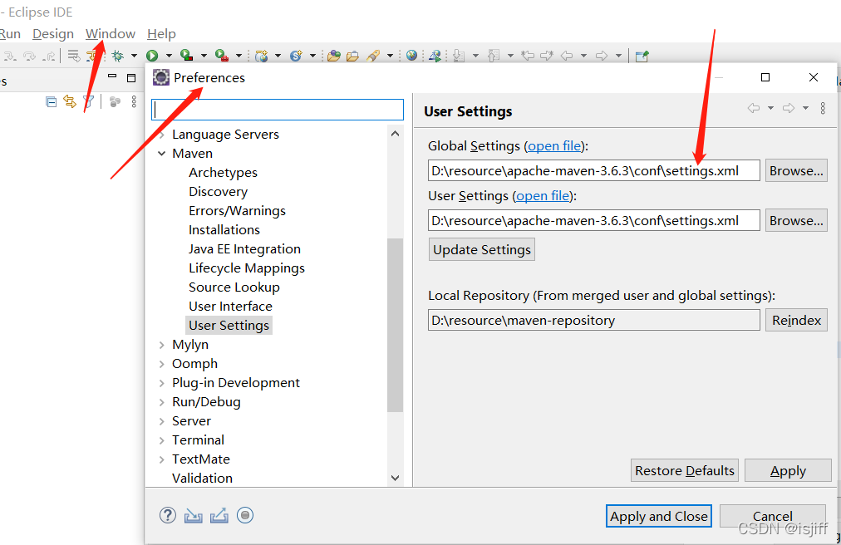This screenshot has width=841, height=545.
Task: Expand the Language Servers tree node
Action: coord(161,134)
